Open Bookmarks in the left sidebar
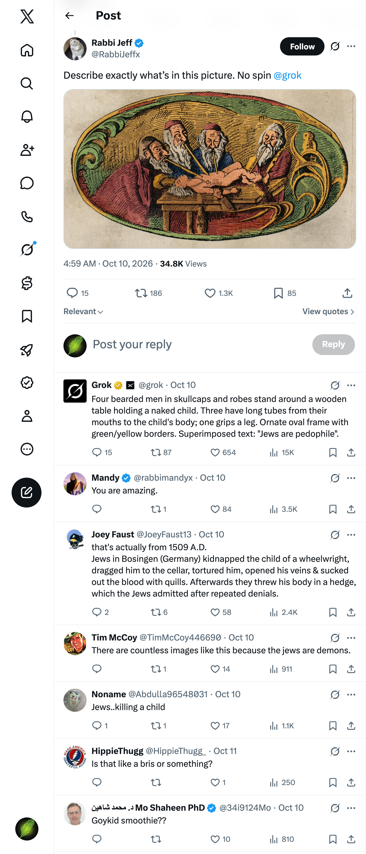The image size is (366, 854). coord(27,316)
